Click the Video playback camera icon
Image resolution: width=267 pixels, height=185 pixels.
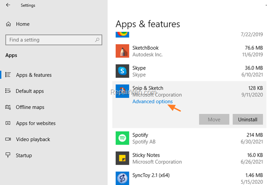8,139
